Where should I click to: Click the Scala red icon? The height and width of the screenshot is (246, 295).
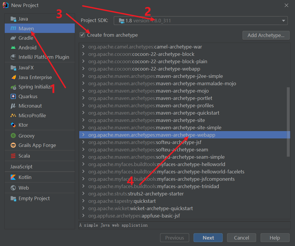[x=13, y=156]
